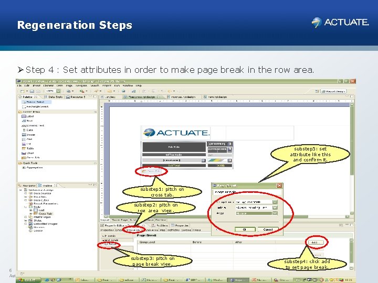
Task: Open the toolbar zoom percentage dropdown
Action: pos(58,91)
